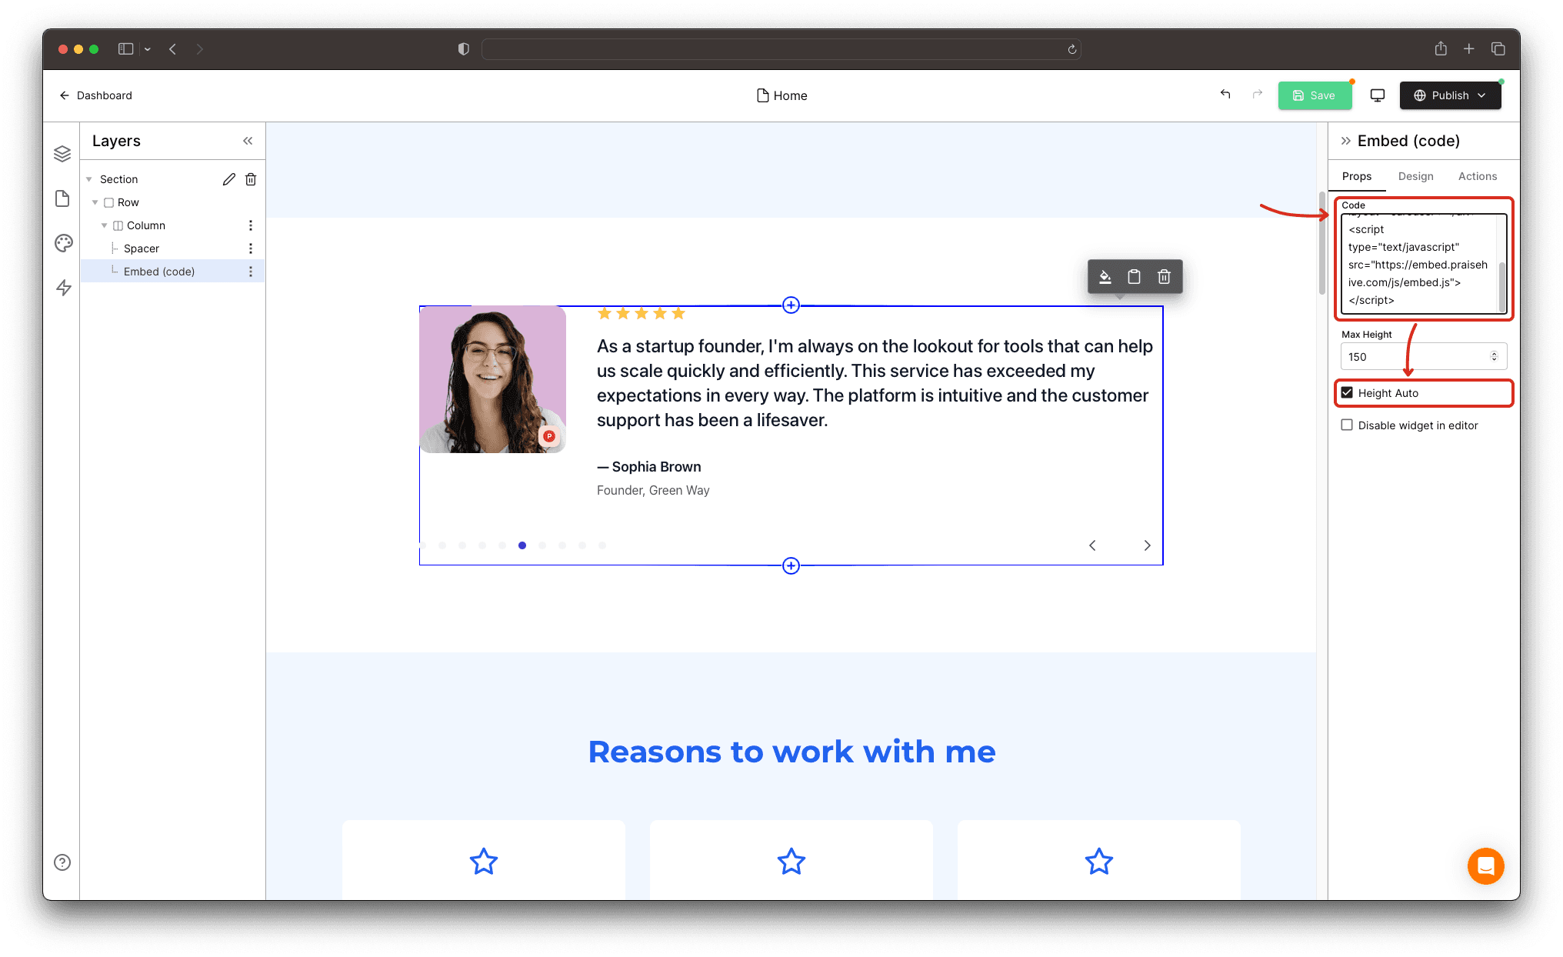The height and width of the screenshot is (957, 1563).
Task: Switch to the Actions tab
Action: (1477, 176)
